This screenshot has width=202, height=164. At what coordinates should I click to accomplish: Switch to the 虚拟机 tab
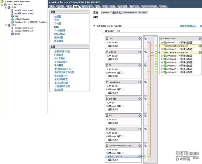tap(61, 6)
